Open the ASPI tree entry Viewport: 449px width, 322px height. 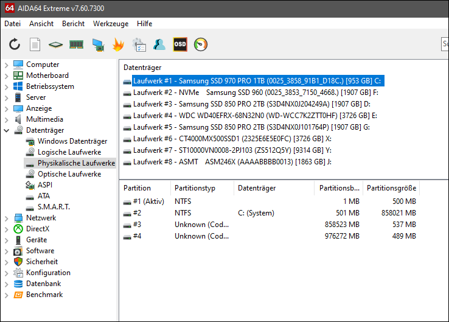point(45,185)
